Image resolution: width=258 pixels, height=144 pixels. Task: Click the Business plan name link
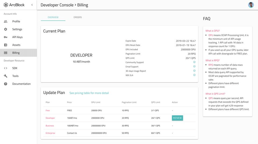pos(50,125)
